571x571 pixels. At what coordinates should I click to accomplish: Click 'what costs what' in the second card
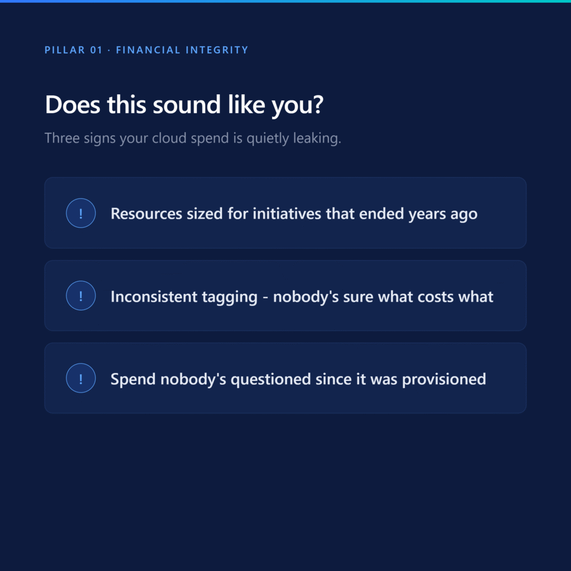[435, 297]
